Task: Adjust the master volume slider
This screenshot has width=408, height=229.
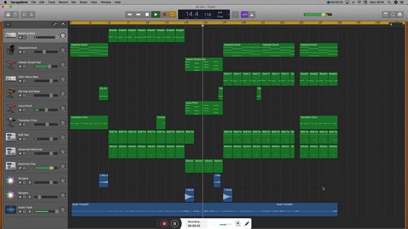Action: pyautogui.click(x=317, y=15)
